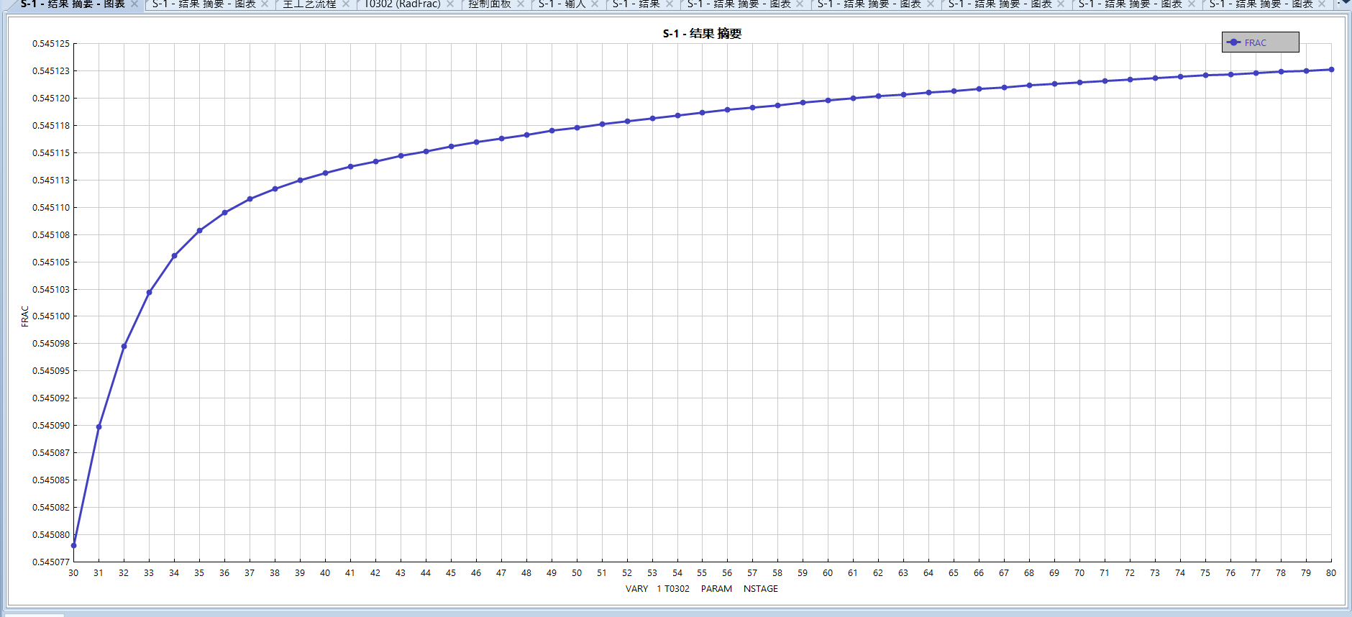This screenshot has width=1352, height=617.
Task: Select the data point at stage 30
Action: [x=73, y=546]
